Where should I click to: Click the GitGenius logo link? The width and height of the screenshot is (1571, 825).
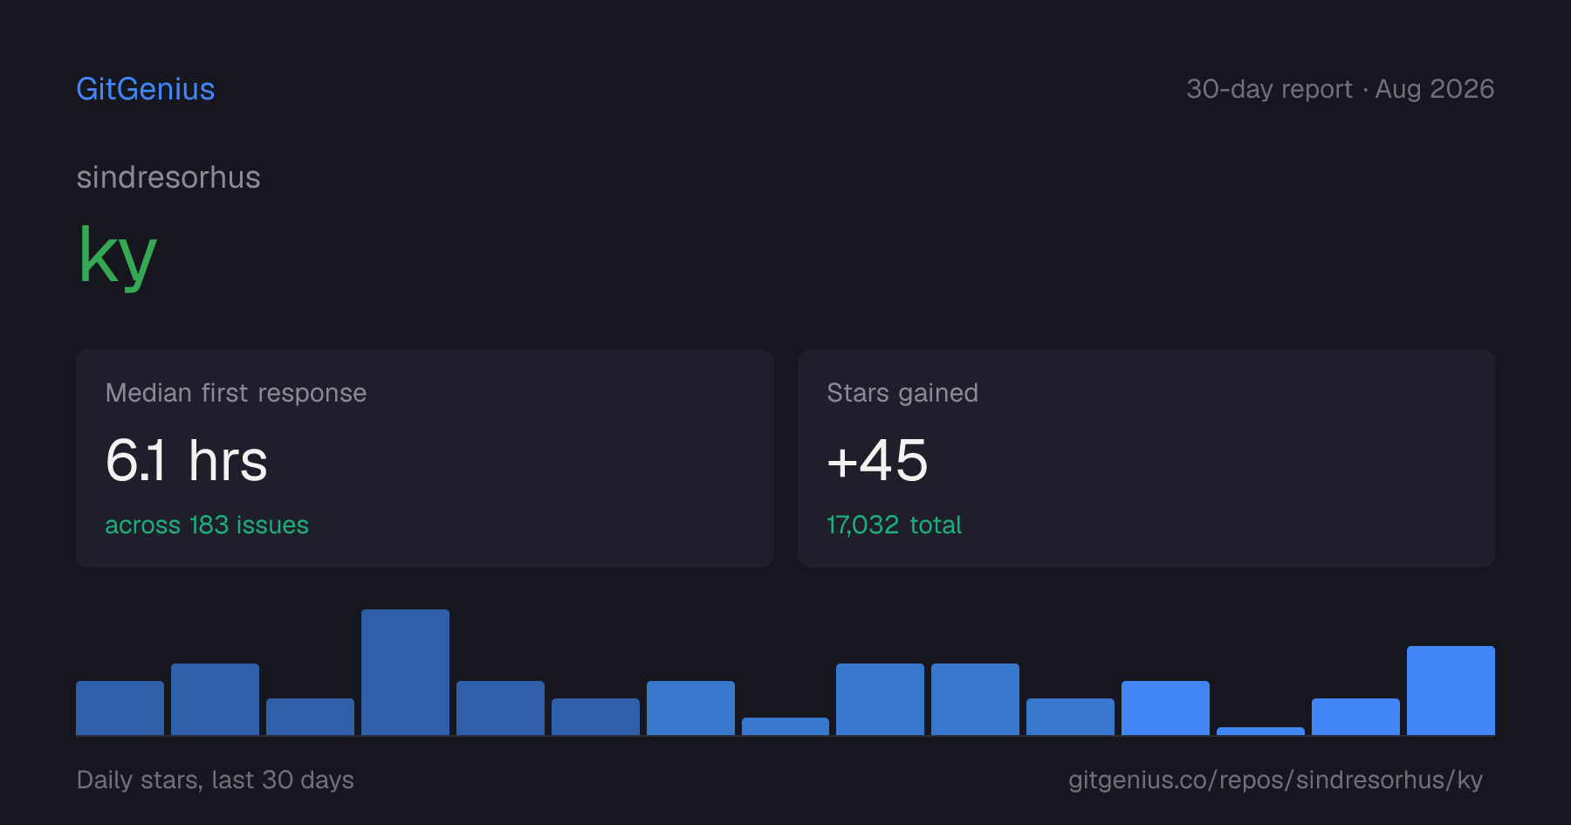[146, 89]
